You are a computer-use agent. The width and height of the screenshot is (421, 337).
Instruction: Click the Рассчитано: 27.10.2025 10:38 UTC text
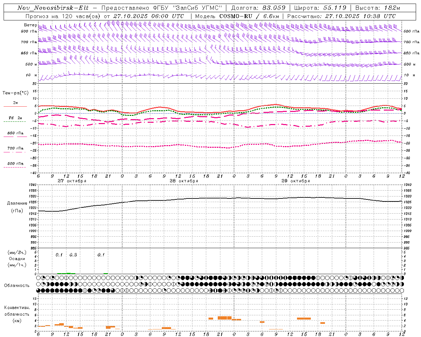(341, 16)
